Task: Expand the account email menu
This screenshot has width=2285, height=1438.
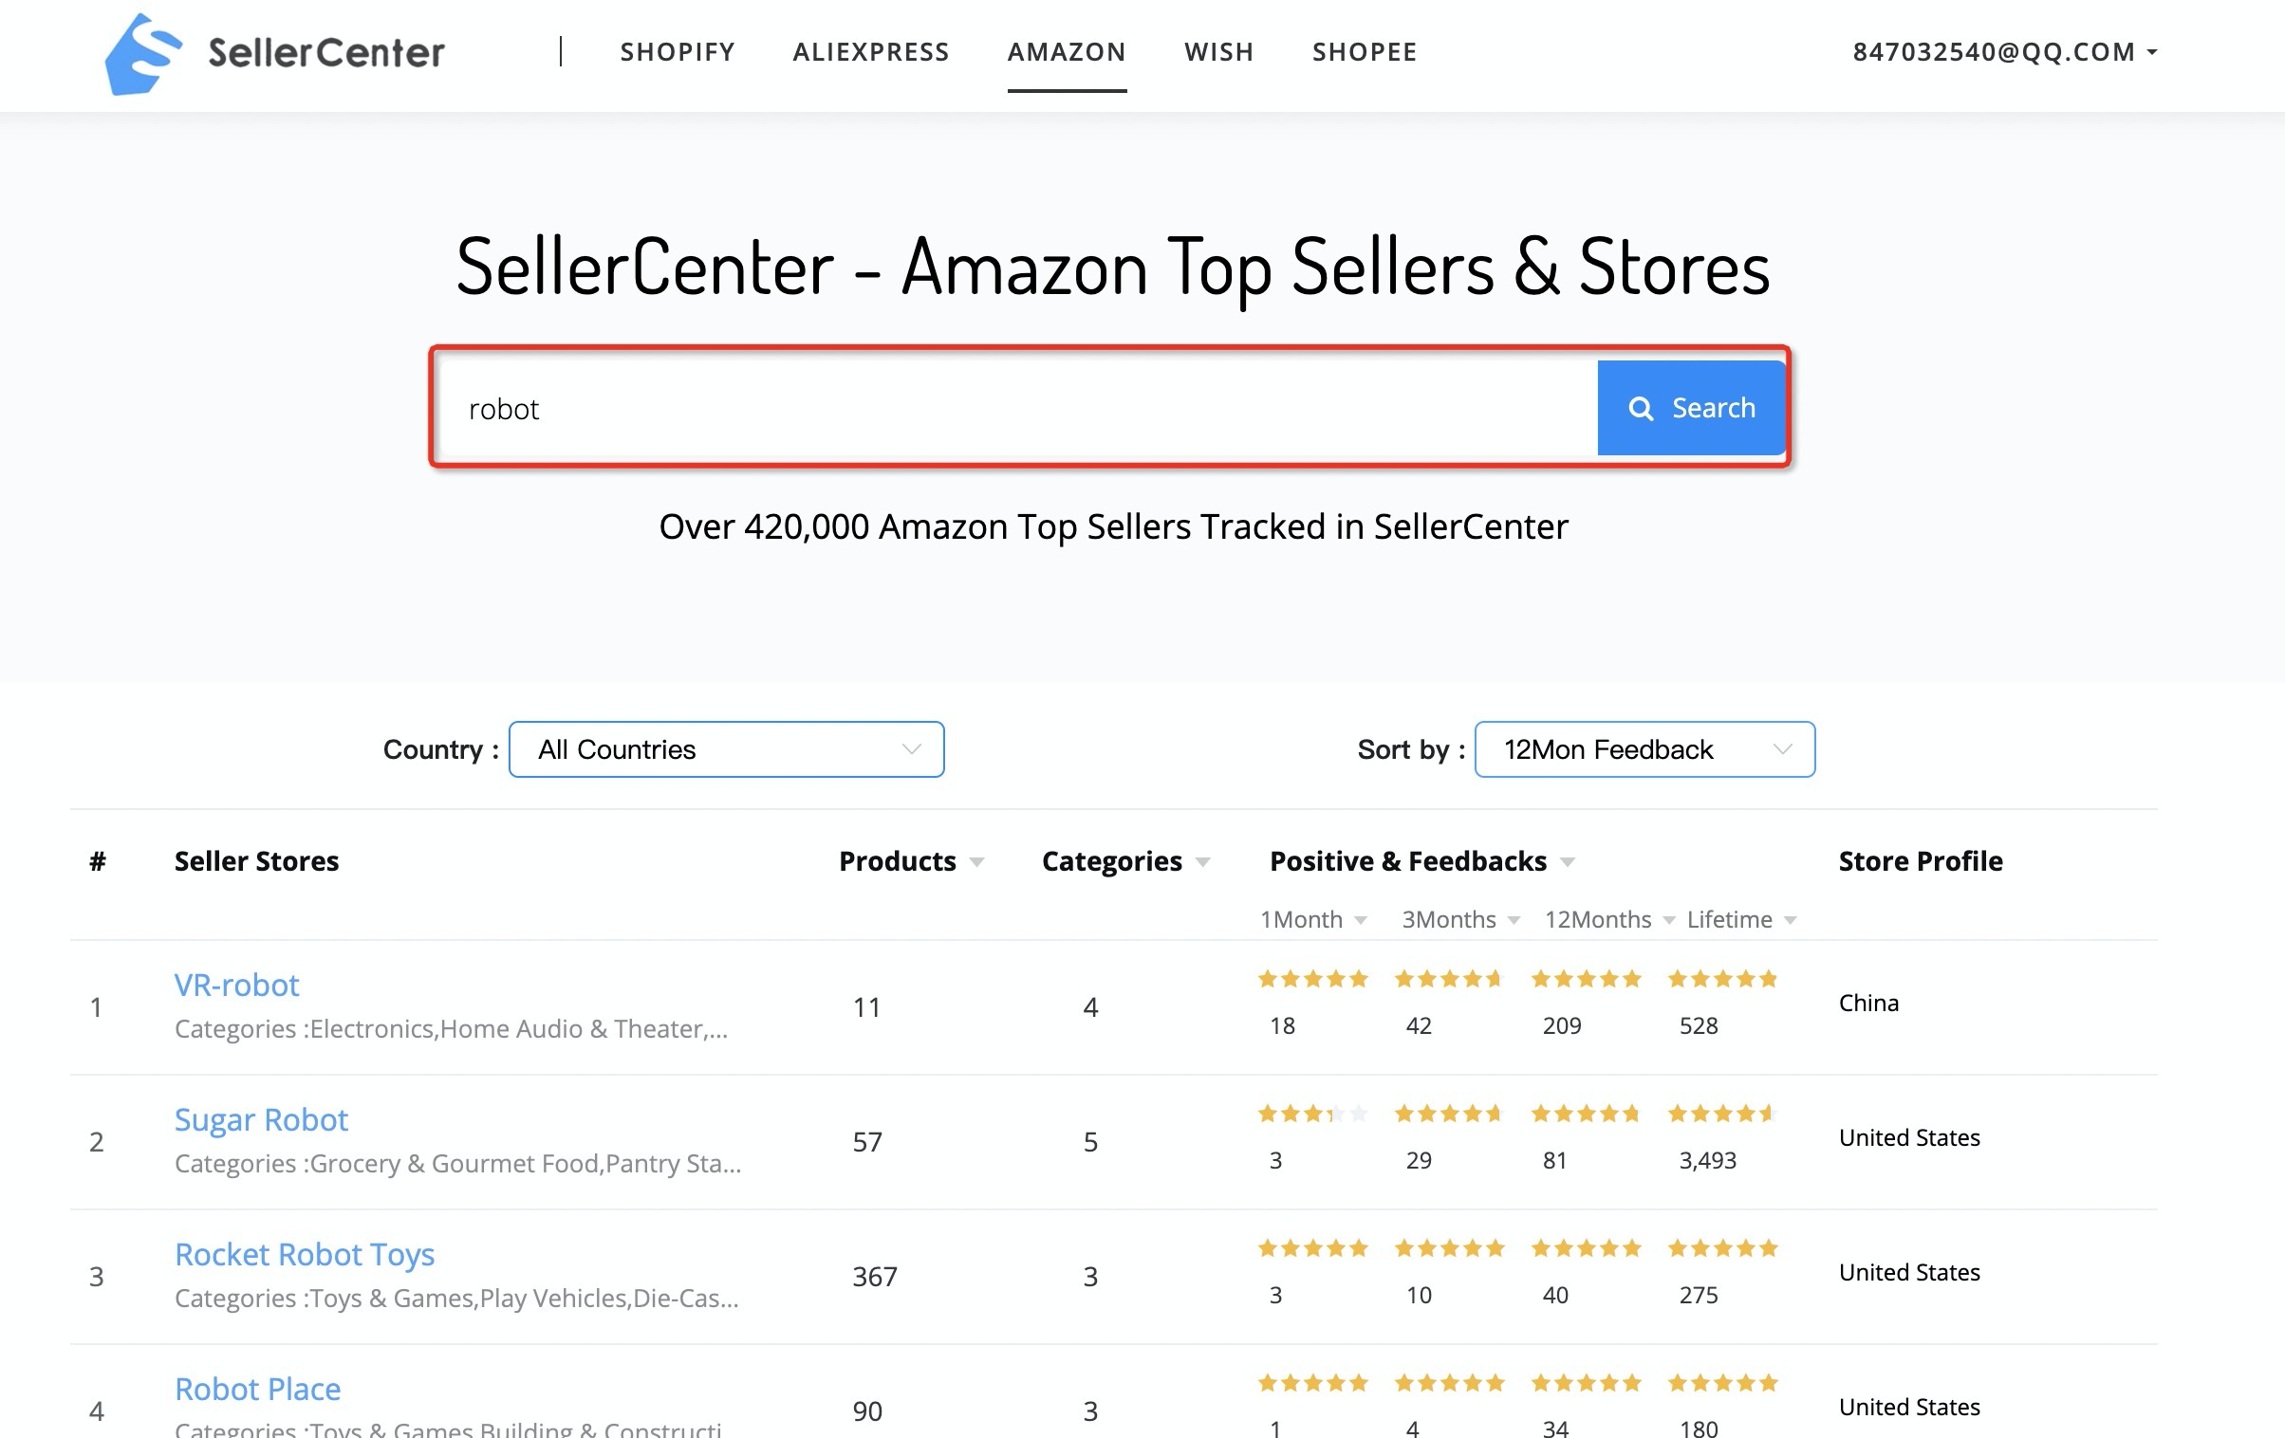Action: (x=2004, y=52)
